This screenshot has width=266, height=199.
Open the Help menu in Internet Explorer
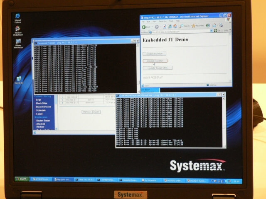(x=177, y=21)
